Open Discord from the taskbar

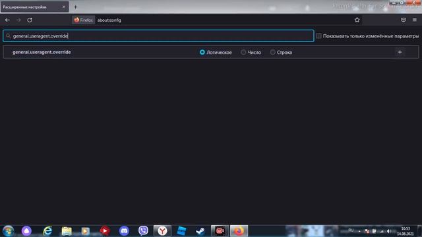pyautogui.click(x=124, y=231)
